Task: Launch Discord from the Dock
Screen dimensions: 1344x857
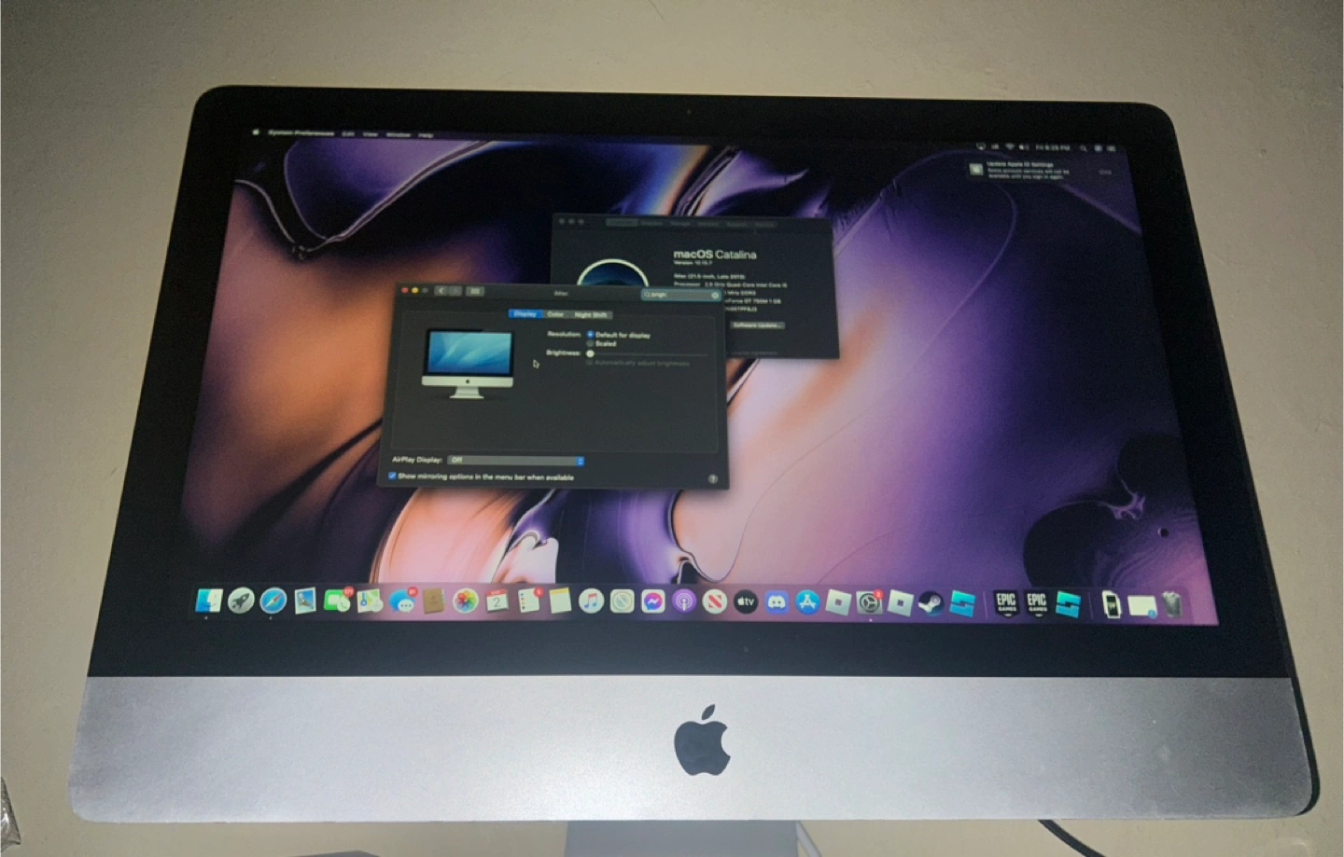Action: pos(777,602)
